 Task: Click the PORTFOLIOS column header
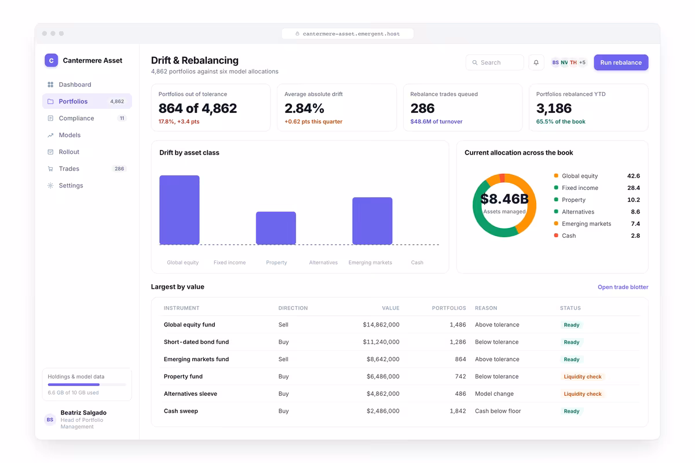[449, 308]
